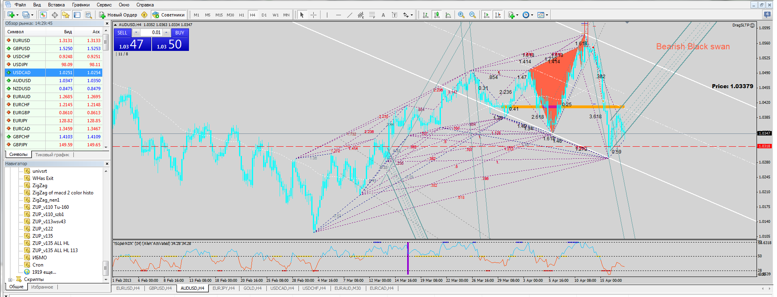Close the Navigator panel

click(x=107, y=164)
